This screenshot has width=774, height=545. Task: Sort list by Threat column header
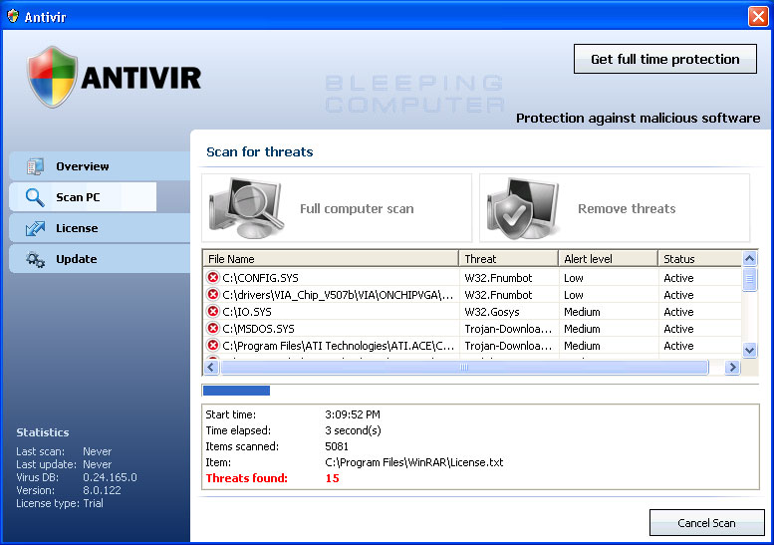pyautogui.click(x=508, y=259)
